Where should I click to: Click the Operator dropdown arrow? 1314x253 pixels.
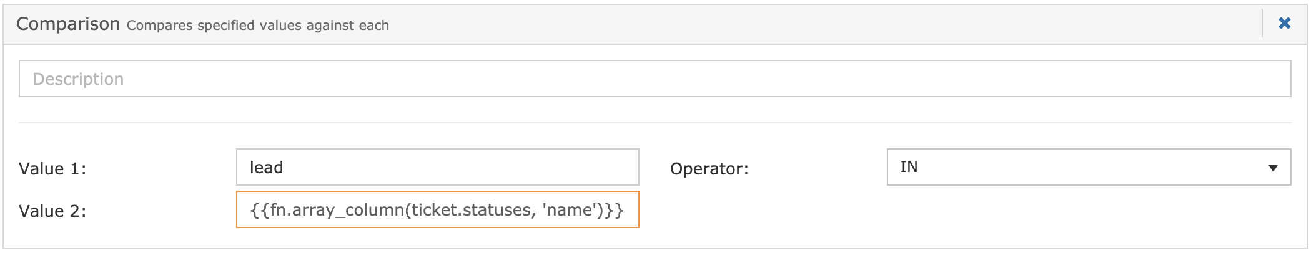(x=1272, y=168)
